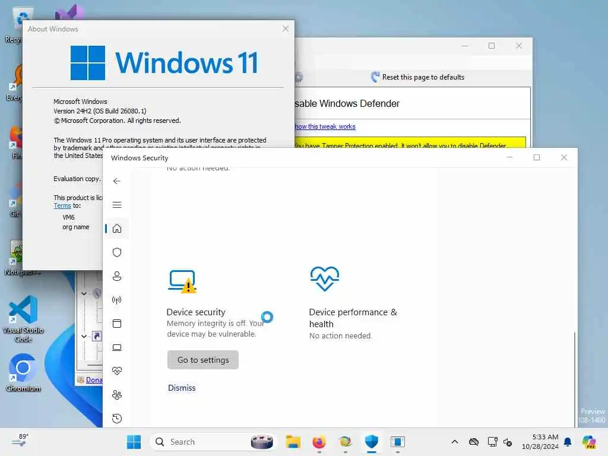This screenshot has width=608, height=456.
Task: Open Device performance & health heart icon in sidebar
Action: 117,371
